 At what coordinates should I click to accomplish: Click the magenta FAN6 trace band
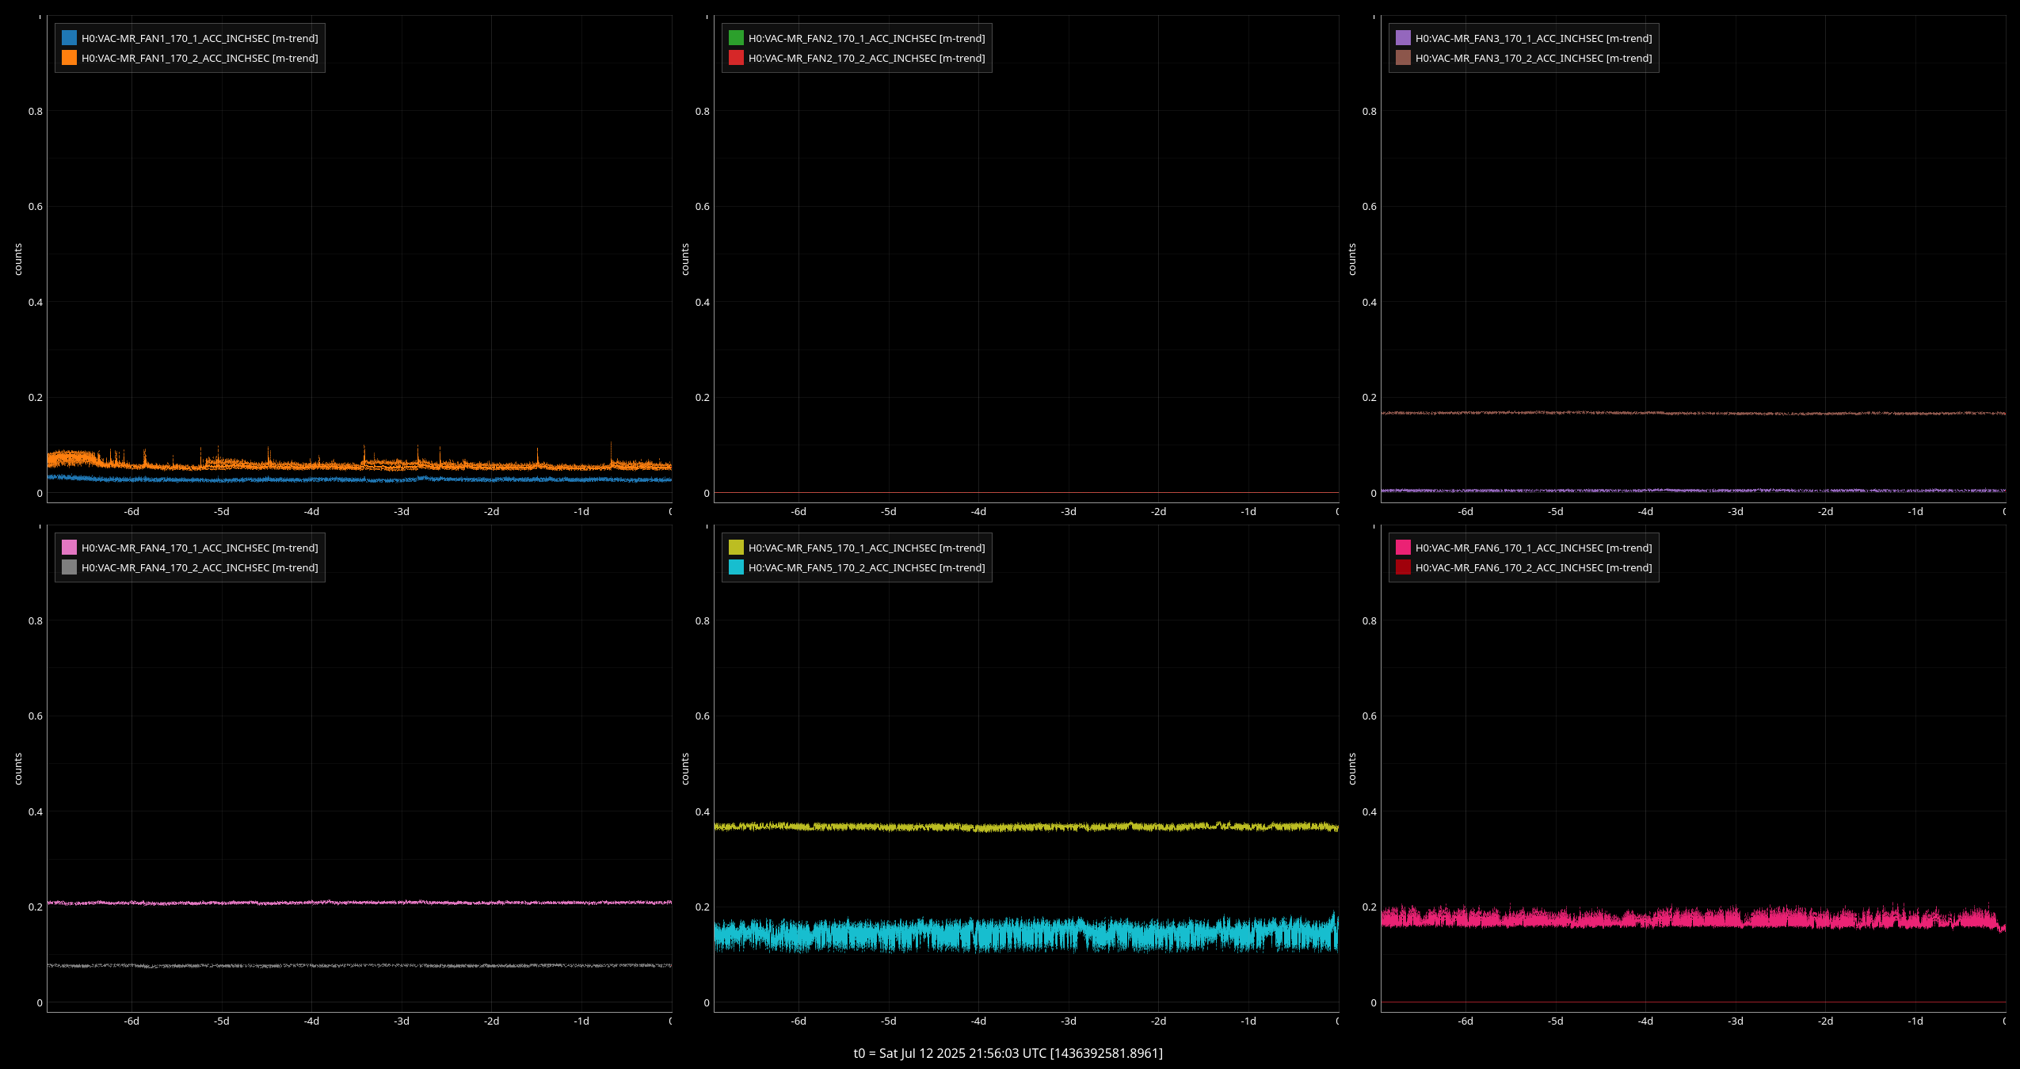1693,918
